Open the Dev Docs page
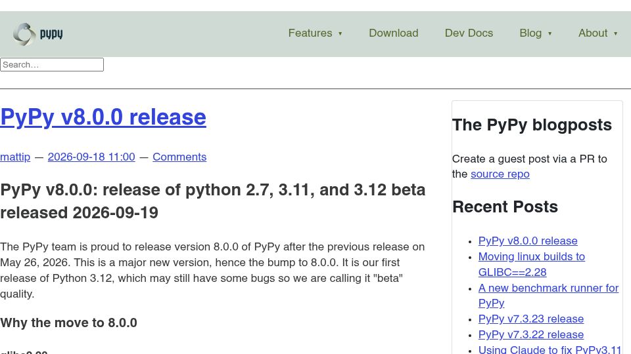The image size is (631, 354). point(469,33)
